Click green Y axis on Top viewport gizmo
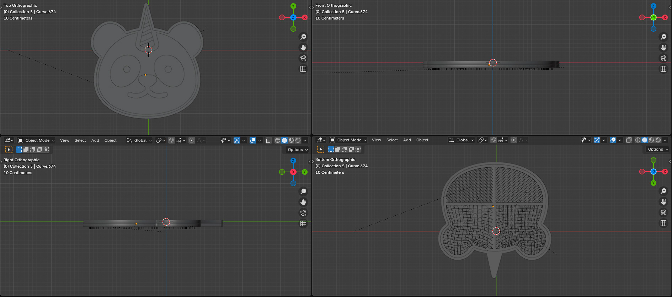 point(293,6)
